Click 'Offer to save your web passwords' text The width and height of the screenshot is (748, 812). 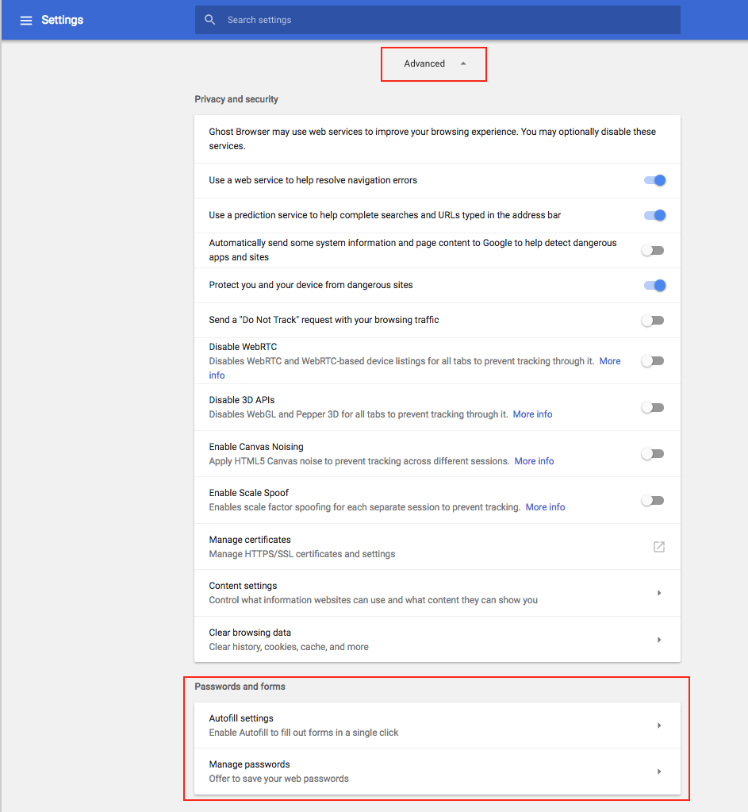278,779
